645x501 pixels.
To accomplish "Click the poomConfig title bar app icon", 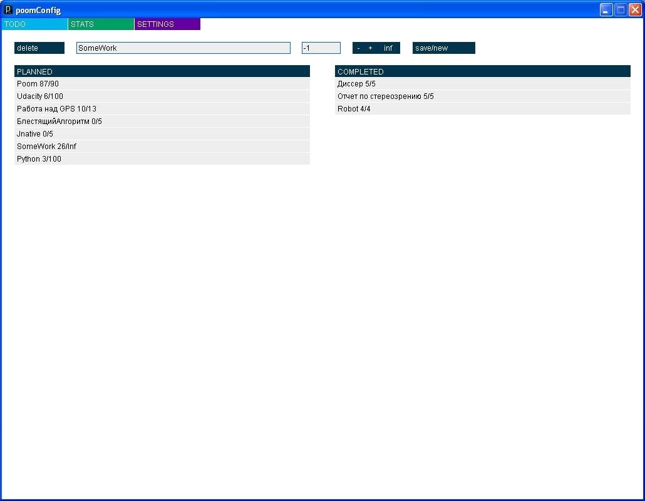I will [x=8, y=9].
